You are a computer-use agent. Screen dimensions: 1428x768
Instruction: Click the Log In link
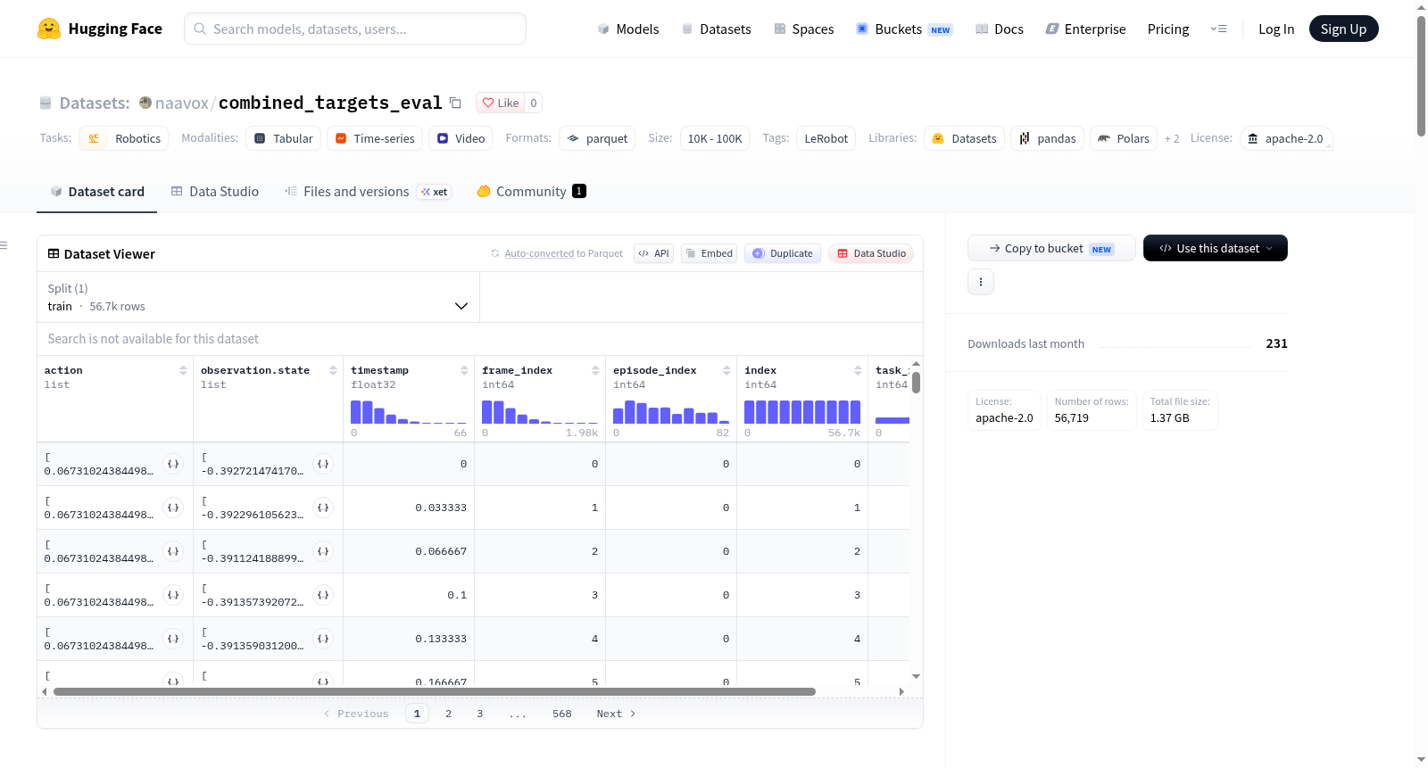click(1276, 29)
